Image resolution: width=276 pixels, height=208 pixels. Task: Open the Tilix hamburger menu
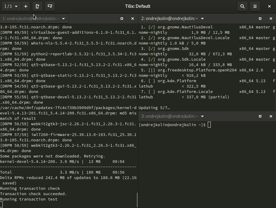click(x=255, y=6)
